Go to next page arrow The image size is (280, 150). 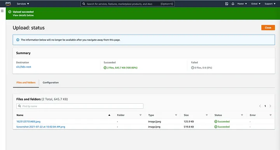click(270, 106)
